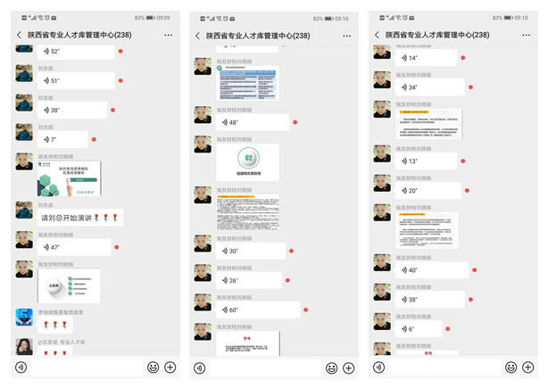The height and width of the screenshot is (388, 548).
Task: Open the three-dot menu in the right chat screen
Action: point(527,35)
